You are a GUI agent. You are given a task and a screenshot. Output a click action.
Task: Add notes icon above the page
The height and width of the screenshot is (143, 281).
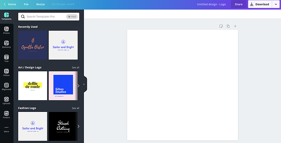coord(221,26)
